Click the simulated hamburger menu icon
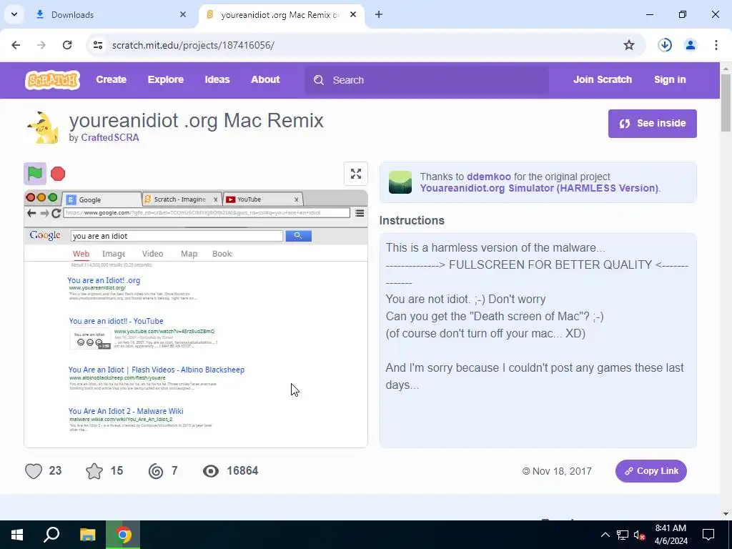Viewport: 732px width, 549px height. click(x=360, y=213)
